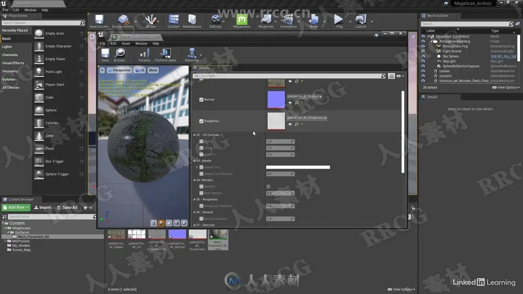
Task: Open Edit BP_Sky_Sphere link
Action: coord(503,56)
